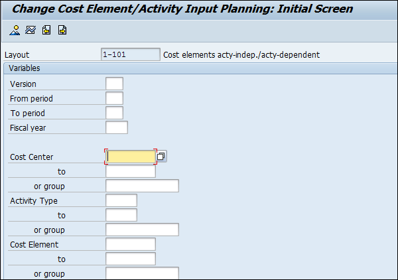Screen dimensions: 398x280
Task: Click the Activity Type input field
Action: click(121, 200)
